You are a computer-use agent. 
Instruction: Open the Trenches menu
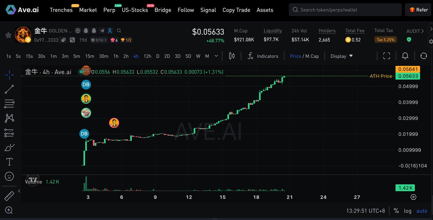(61, 10)
